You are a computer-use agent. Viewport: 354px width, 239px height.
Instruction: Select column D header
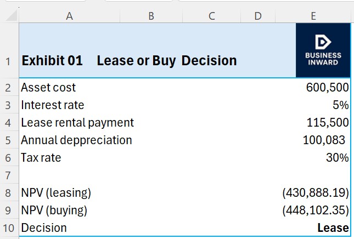pos(257,16)
